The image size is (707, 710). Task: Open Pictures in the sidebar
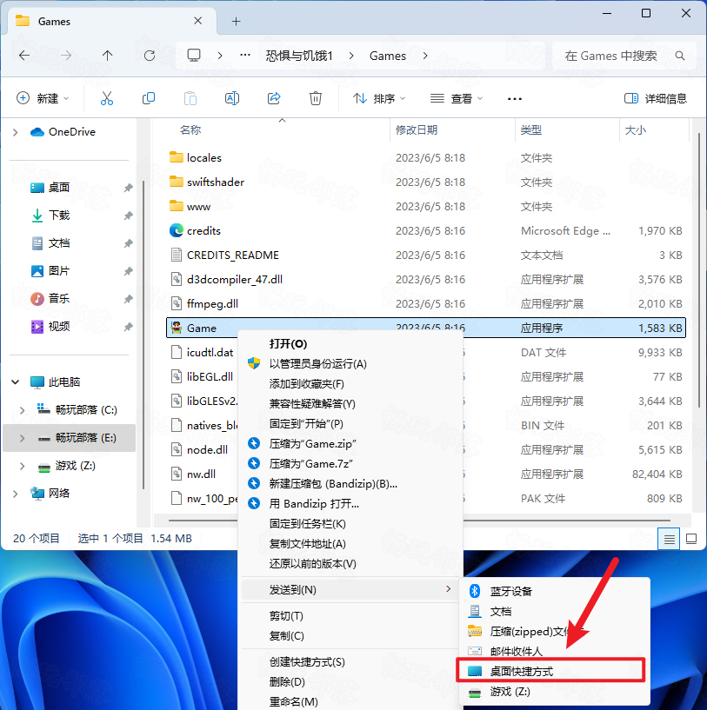point(59,271)
